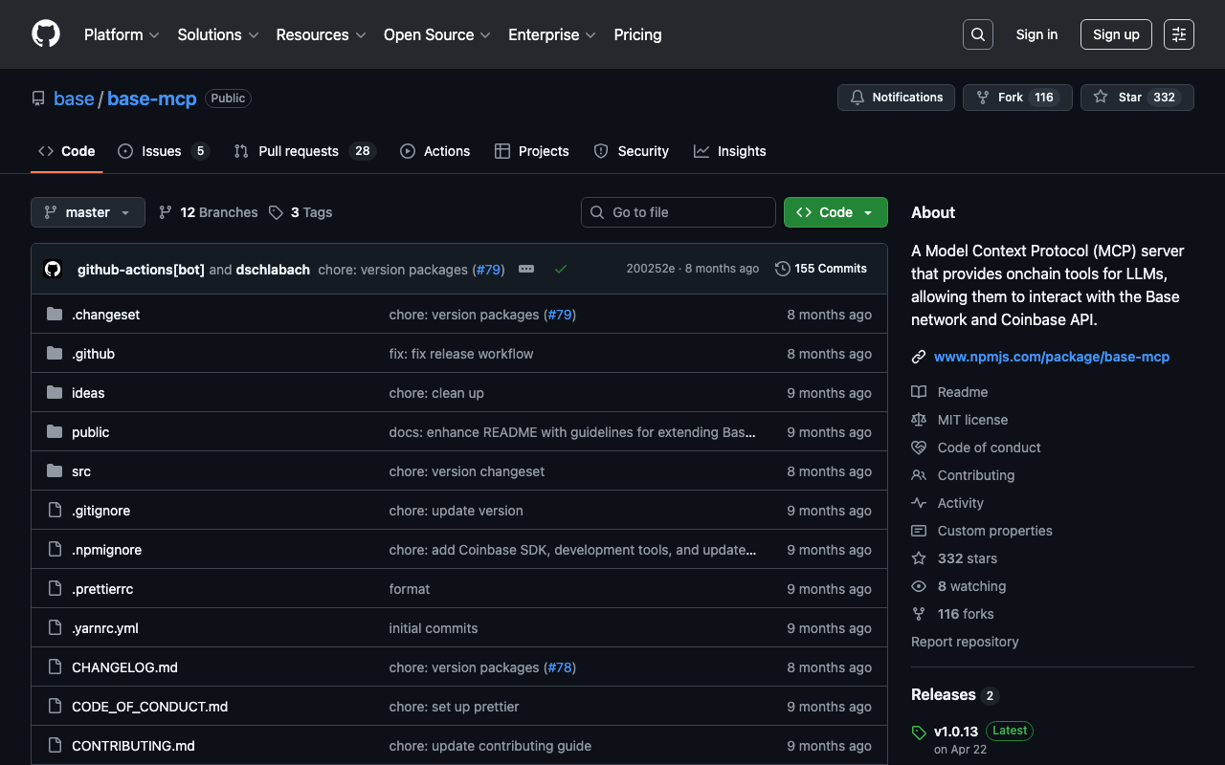The image size is (1225, 765).
Task: Open the search magnifier icon
Action: click(x=977, y=34)
